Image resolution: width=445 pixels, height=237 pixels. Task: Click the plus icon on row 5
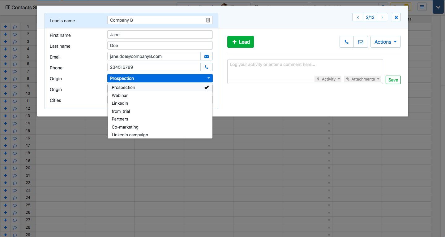[5, 56]
